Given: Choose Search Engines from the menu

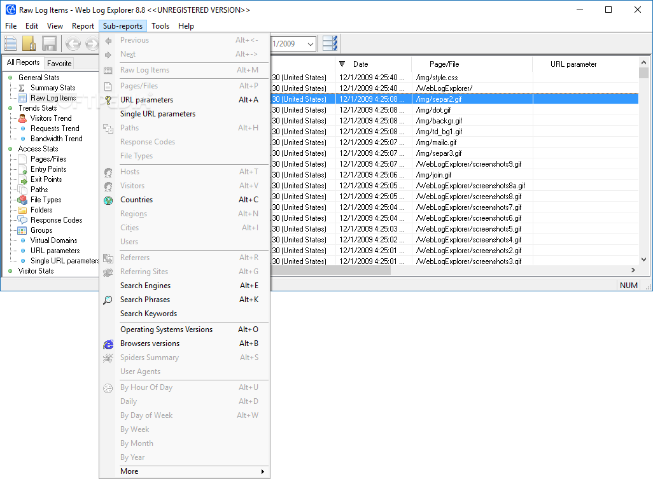Looking at the screenshot, I should click(185, 286).
